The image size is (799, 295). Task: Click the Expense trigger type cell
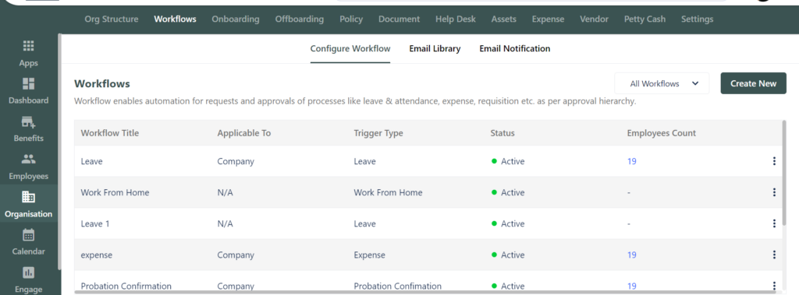[x=370, y=255]
